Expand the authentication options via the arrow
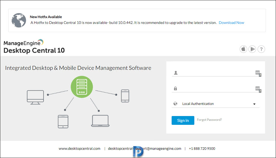This screenshot has width=276, height=158. tap(254, 104)
